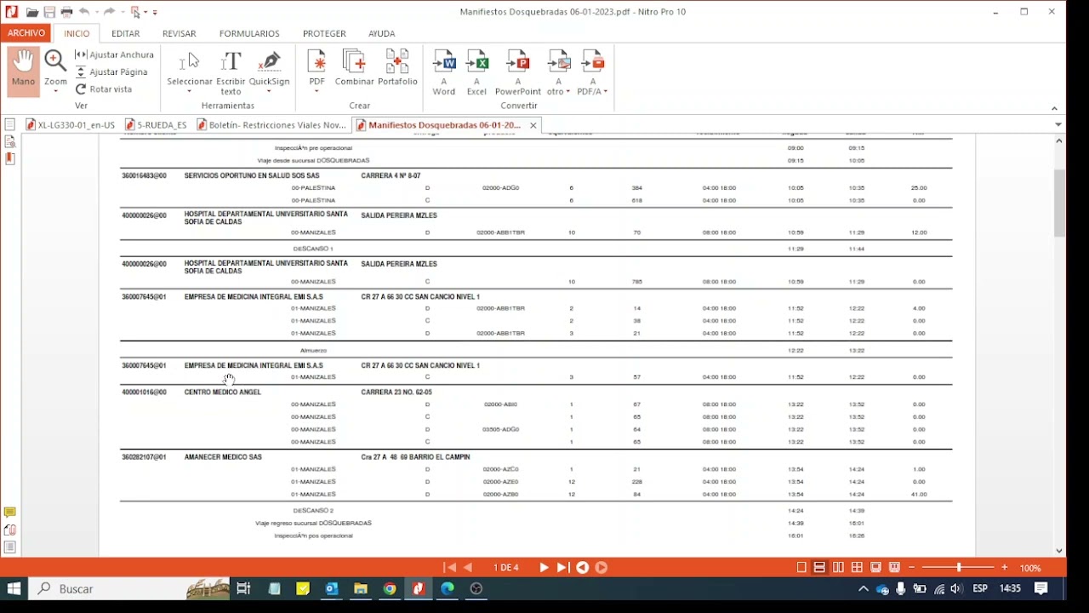The height and width of the screenshot is (613, 1089).
Task: Click the zoom slider handle
Action: pyautogui.click(x=959, y=567)
